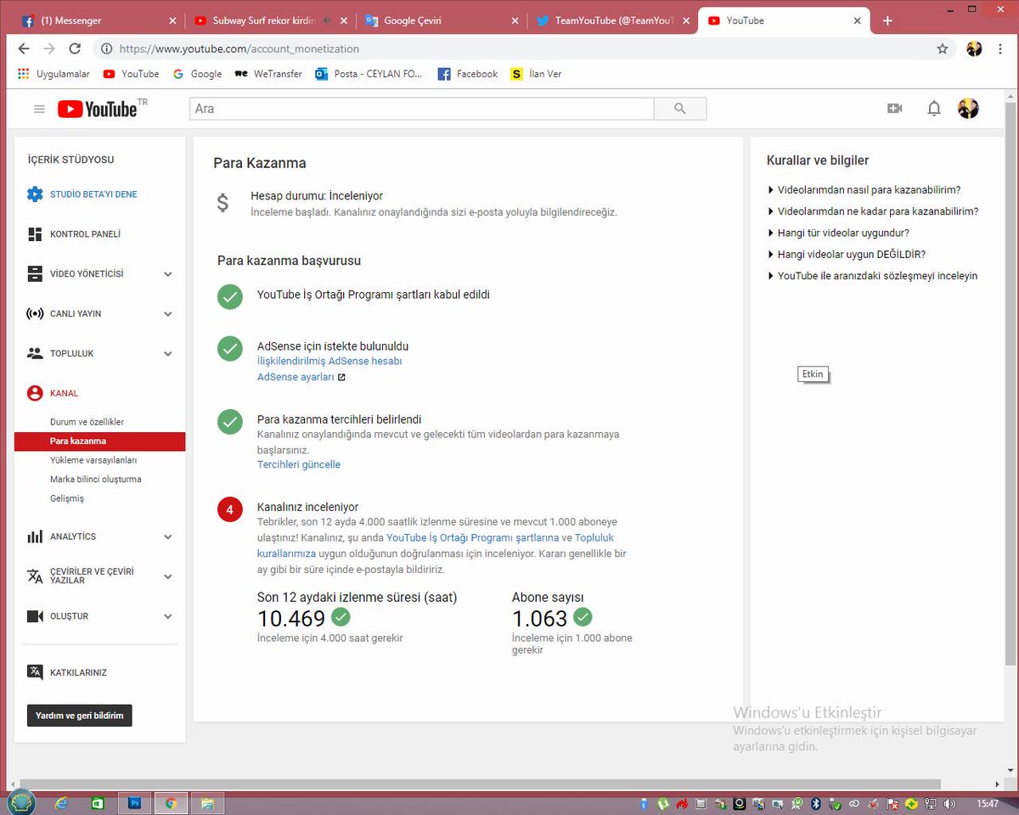
Task: Expand 'Hangi tür videolar uygundur?'
Action: (x=838, y=233)
